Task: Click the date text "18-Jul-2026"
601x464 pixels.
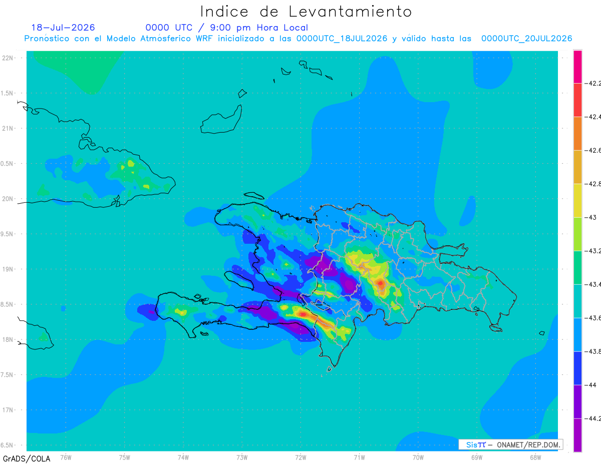Action: click(x=63, y=28)
